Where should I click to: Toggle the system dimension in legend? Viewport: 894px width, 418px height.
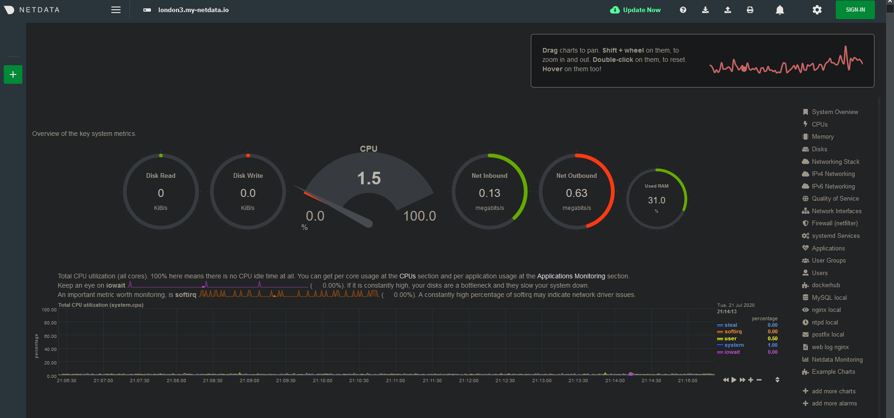(734, 345)
